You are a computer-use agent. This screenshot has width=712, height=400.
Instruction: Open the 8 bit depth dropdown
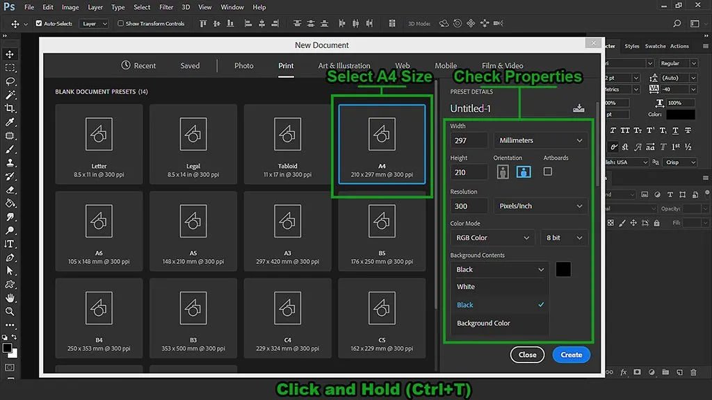(564, 237)
